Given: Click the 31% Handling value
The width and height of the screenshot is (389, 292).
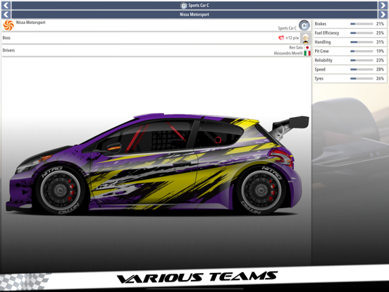Looking at the screenshot, I should pyautogui.click(x=380, y=42).
